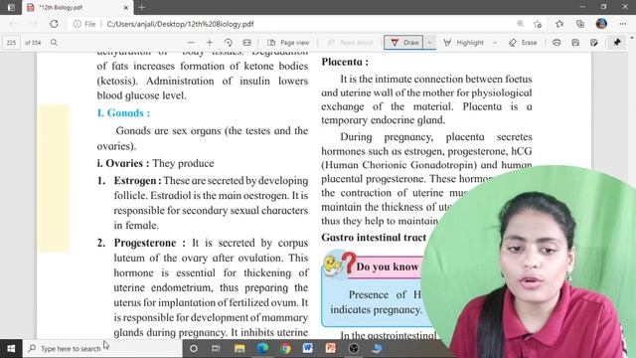Open the Favorites list
This screenshot has height=358, width=636.
coord(559,24)
